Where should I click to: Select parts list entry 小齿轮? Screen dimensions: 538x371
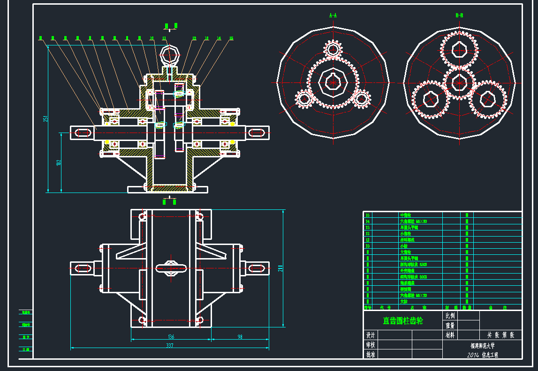pos(405,234)
